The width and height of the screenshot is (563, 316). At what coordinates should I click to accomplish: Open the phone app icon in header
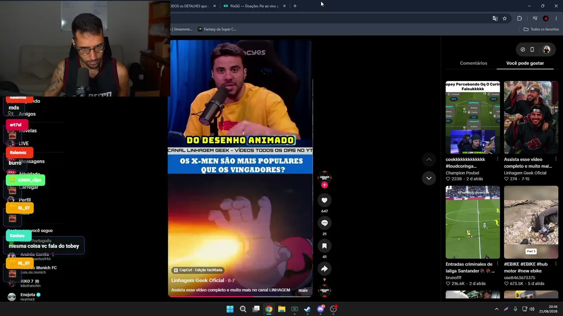pyautogui.click(x=532, y=50)
